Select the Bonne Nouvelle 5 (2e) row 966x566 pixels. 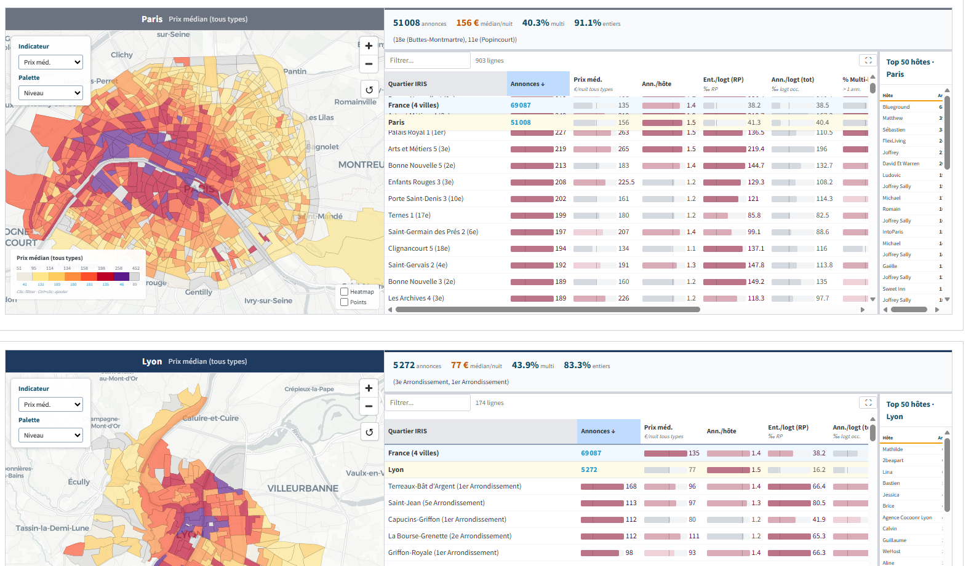point(628,165)
